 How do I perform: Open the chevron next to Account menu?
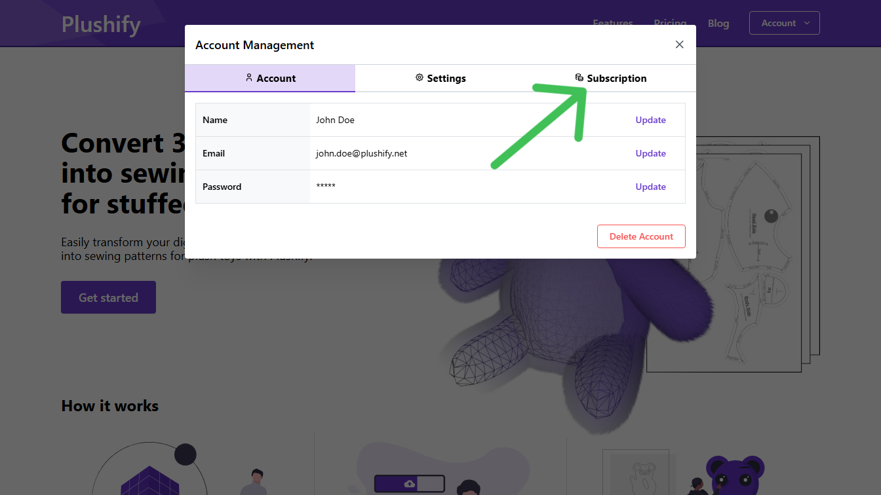807,23
